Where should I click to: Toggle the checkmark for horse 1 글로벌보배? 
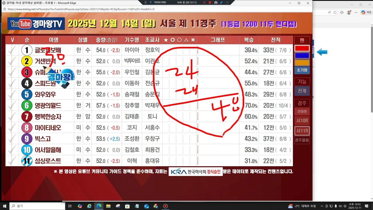pos(12,50)
